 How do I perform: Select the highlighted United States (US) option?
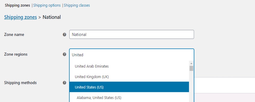point(129,87)
